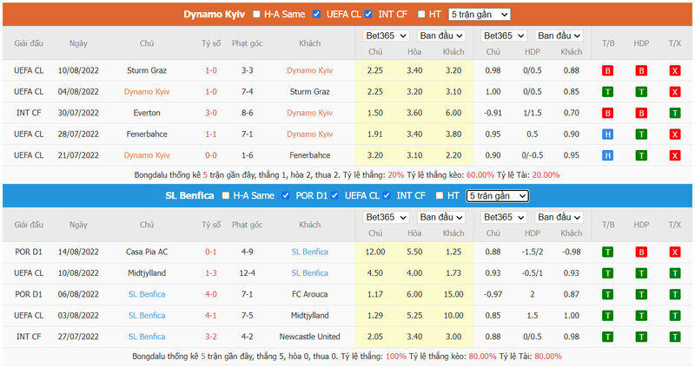Click 'Giải đấu' column header in Dynamo Kyiv table
Screen dimensions: 695x367
coord(29,43)
